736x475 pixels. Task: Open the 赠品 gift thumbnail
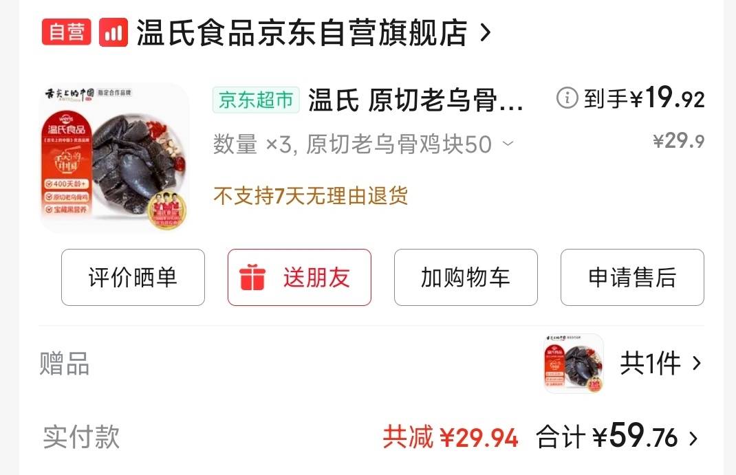[574, 364]
